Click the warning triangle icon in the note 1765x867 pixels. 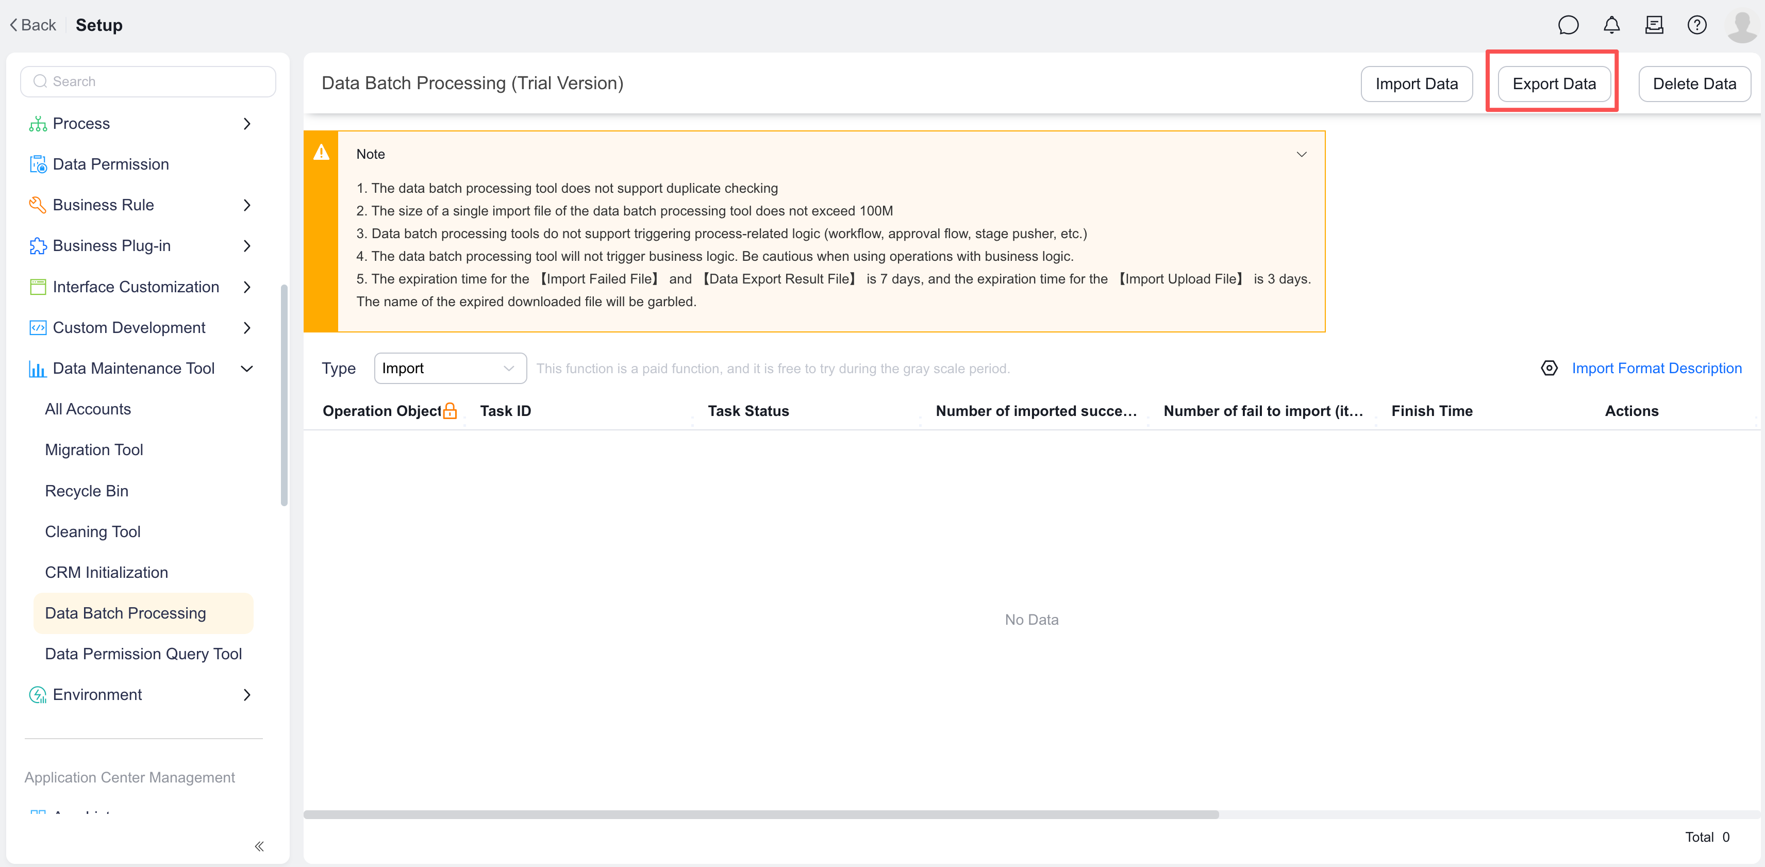point(321,152)
